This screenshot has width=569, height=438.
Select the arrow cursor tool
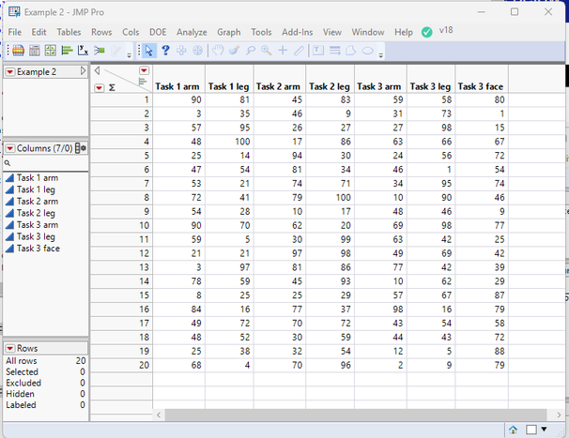pos(148,51)
